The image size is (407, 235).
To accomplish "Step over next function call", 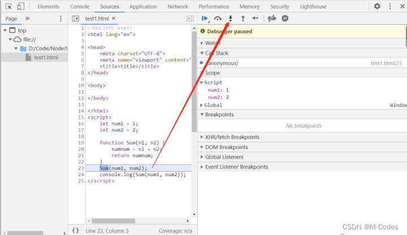I will click(x=218, y=19).
